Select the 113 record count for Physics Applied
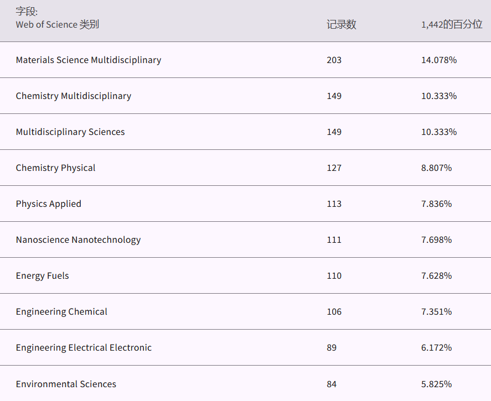 coord(334,204)
